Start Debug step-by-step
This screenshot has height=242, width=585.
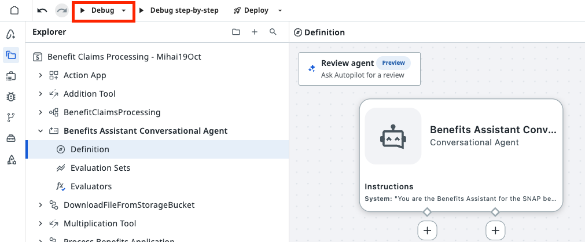[179, 10]
